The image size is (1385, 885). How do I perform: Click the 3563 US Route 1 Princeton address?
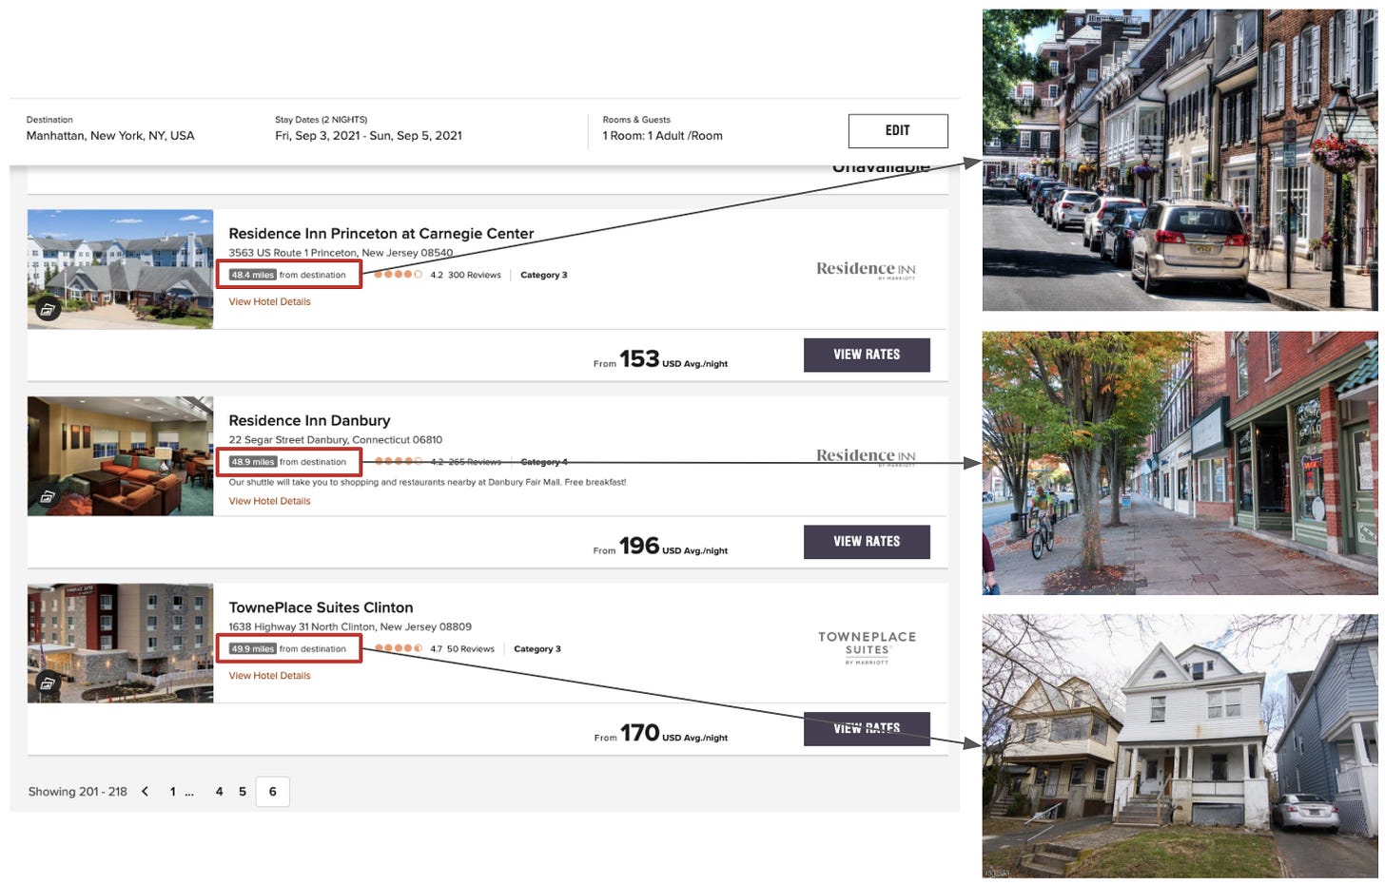(341, 253)
